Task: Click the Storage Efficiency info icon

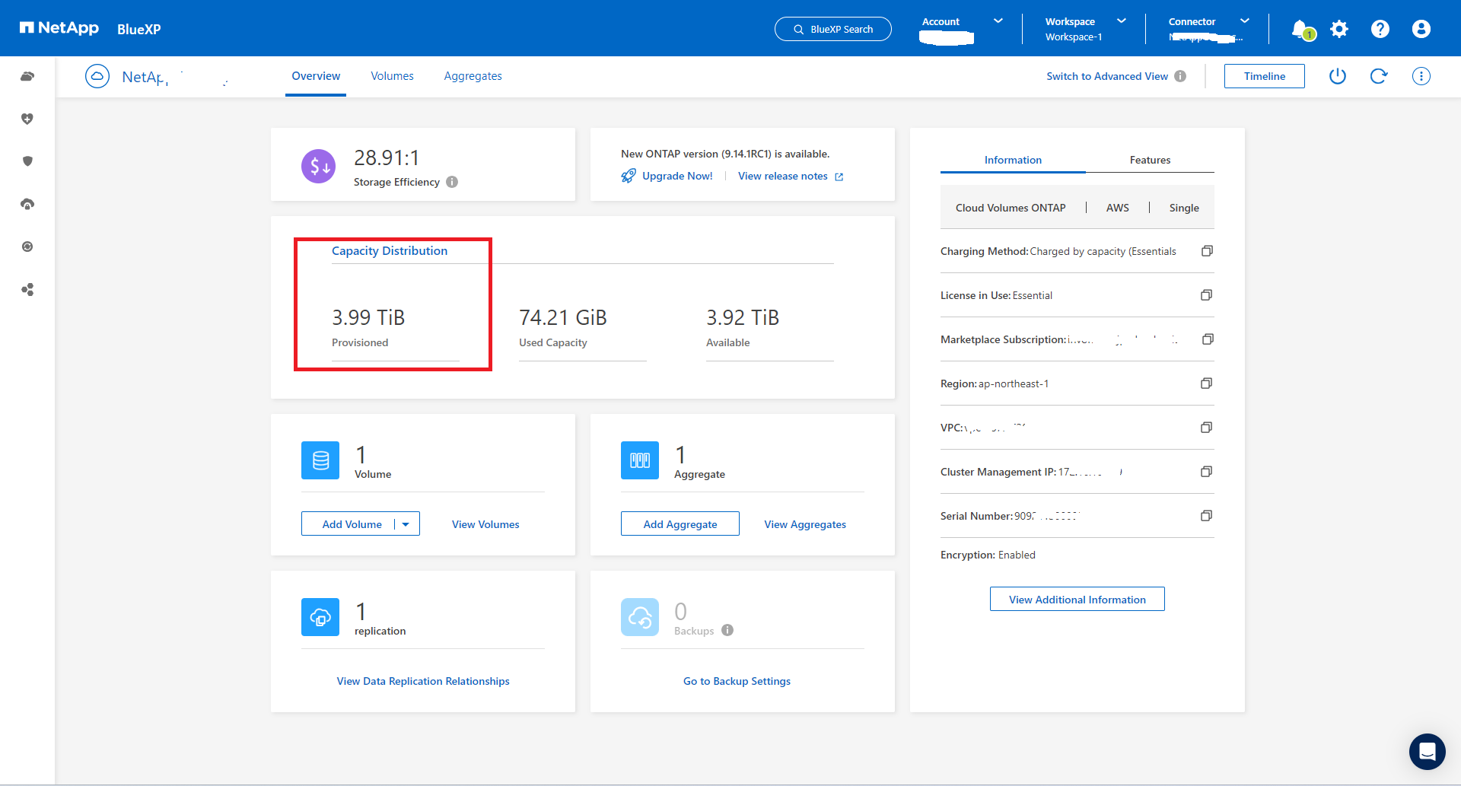Action: pos(452,182)
